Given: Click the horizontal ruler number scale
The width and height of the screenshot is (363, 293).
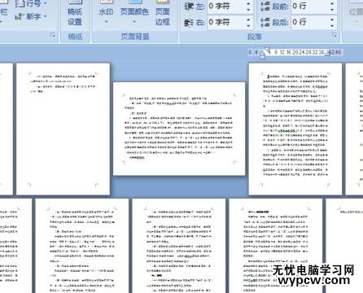Looking at the screenshot, I should pyautogui.click(x=295, y=52).
